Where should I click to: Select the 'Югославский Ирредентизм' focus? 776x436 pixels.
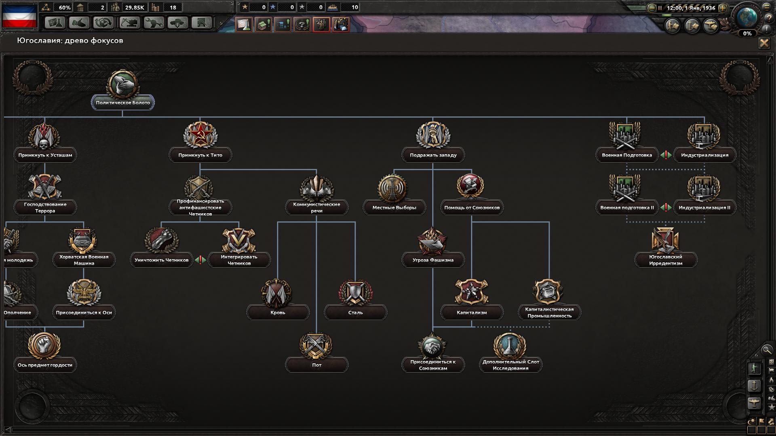(x=666, y=247)
